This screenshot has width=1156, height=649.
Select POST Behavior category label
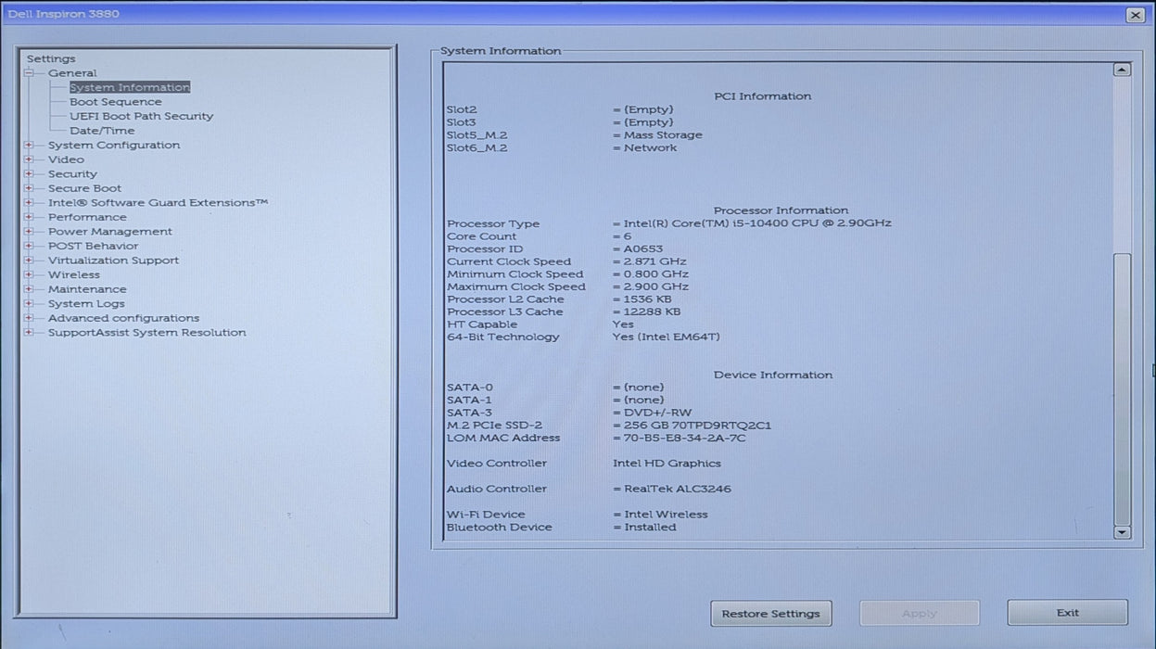(93, 246)
